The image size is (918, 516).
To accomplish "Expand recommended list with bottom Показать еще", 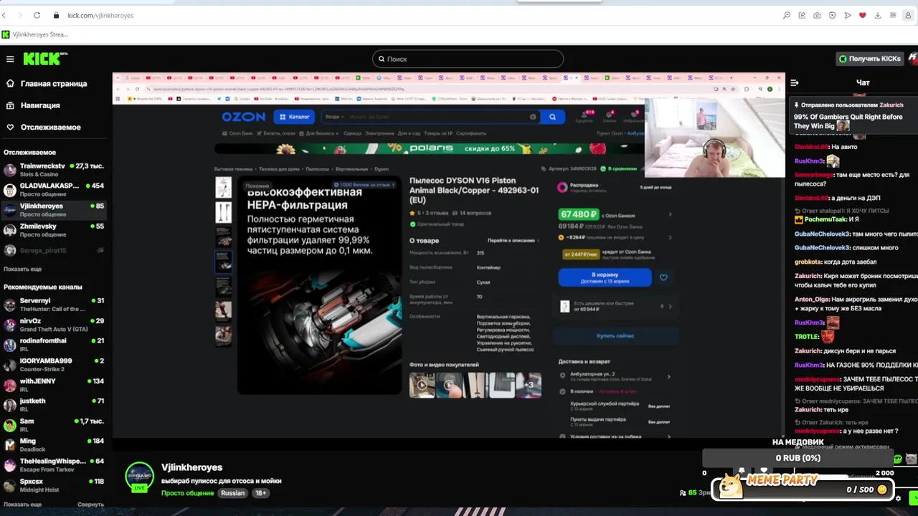I will point(22,505).
